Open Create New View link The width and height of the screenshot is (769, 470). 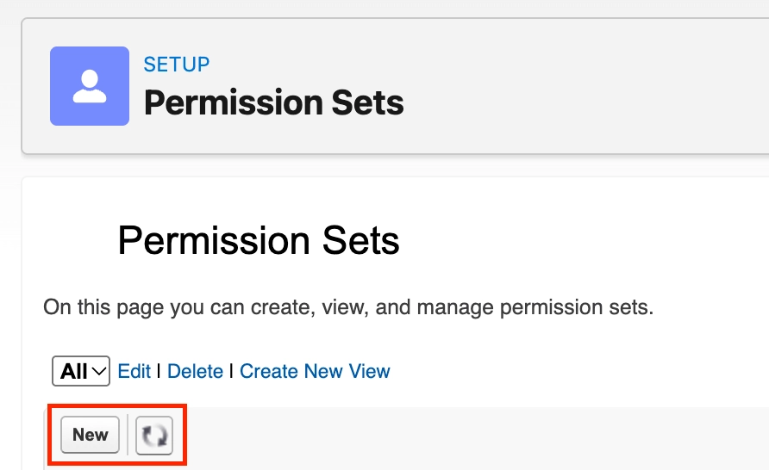click(x=315, y=371)
